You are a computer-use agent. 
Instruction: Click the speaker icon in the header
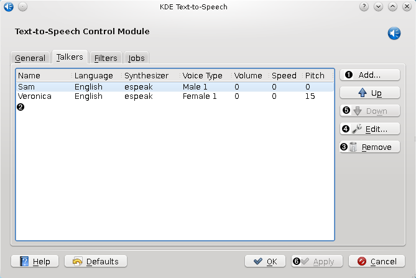(x=394, y=33)
